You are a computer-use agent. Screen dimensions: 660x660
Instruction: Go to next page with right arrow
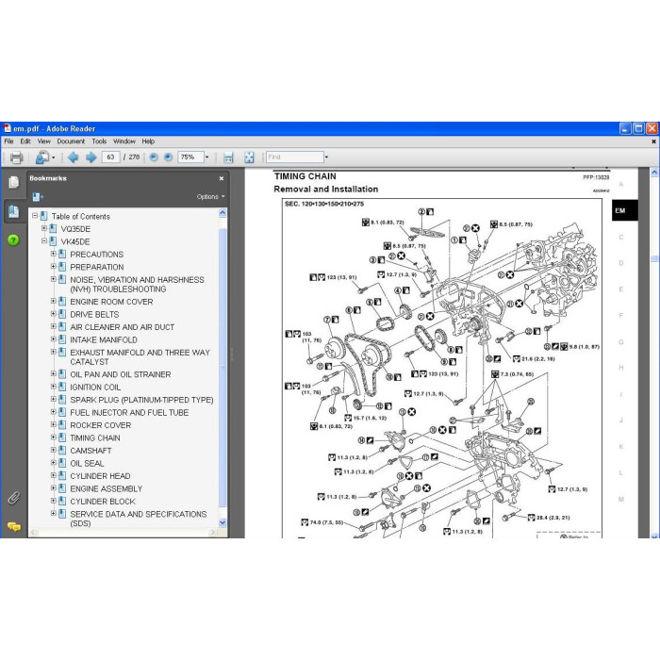(x=91, y=157)
